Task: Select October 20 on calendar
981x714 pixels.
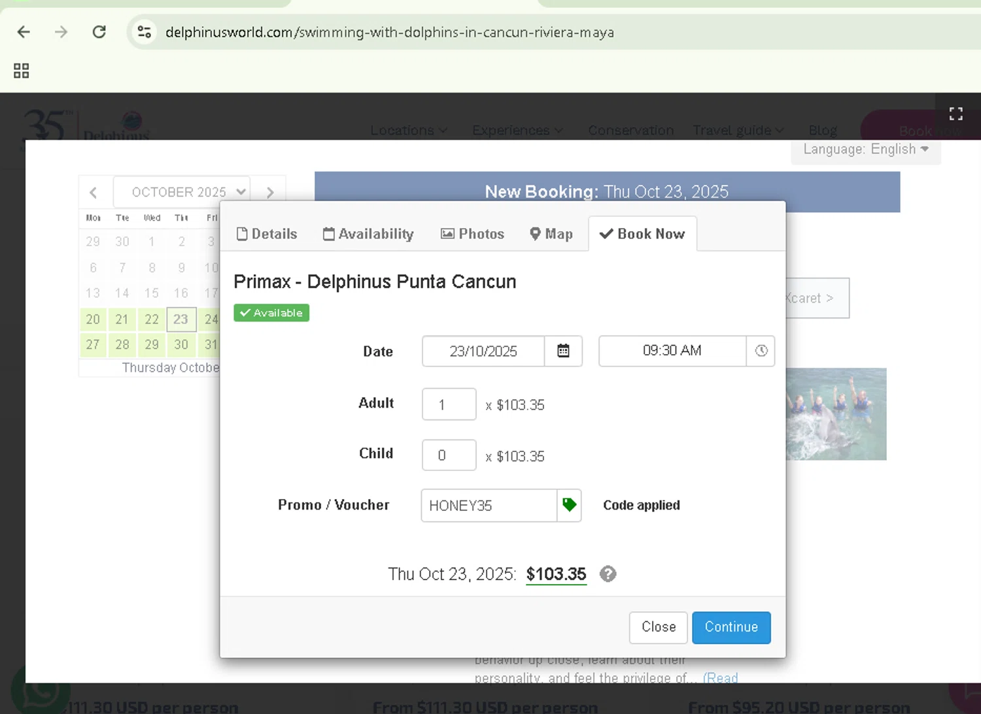Action: [94, 319]
